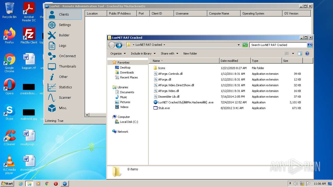Click the volume icon in system tray

coord(296,184)
